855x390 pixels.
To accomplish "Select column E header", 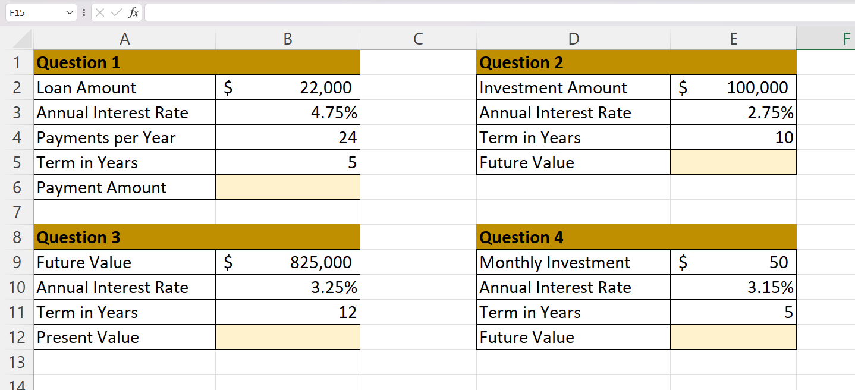I will [734, 38].
